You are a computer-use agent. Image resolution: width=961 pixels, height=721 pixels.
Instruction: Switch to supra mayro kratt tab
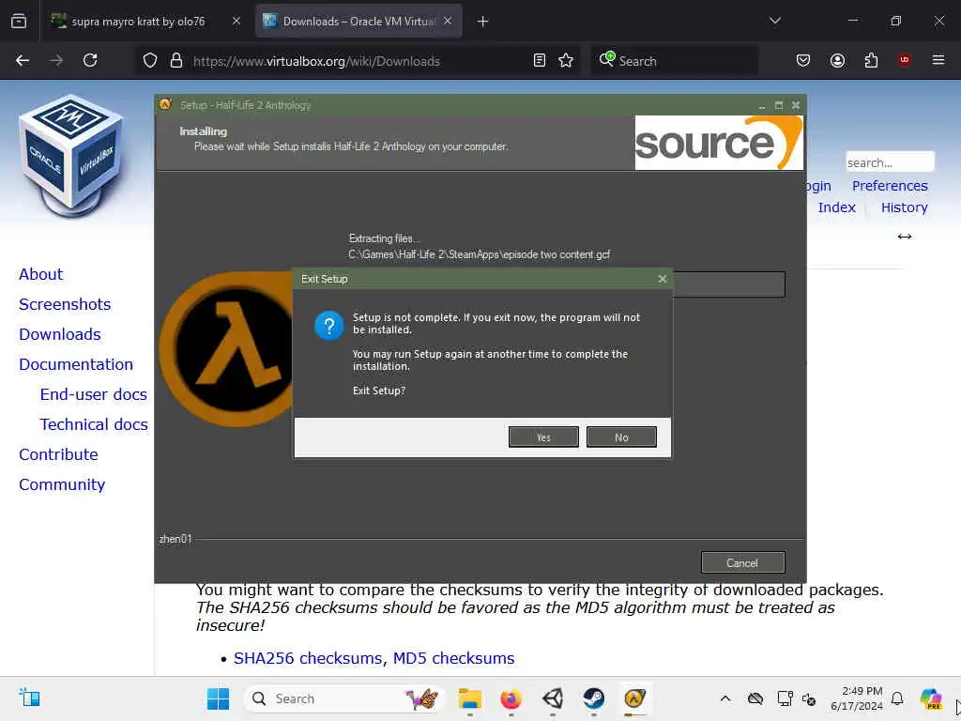coord(138,22)
